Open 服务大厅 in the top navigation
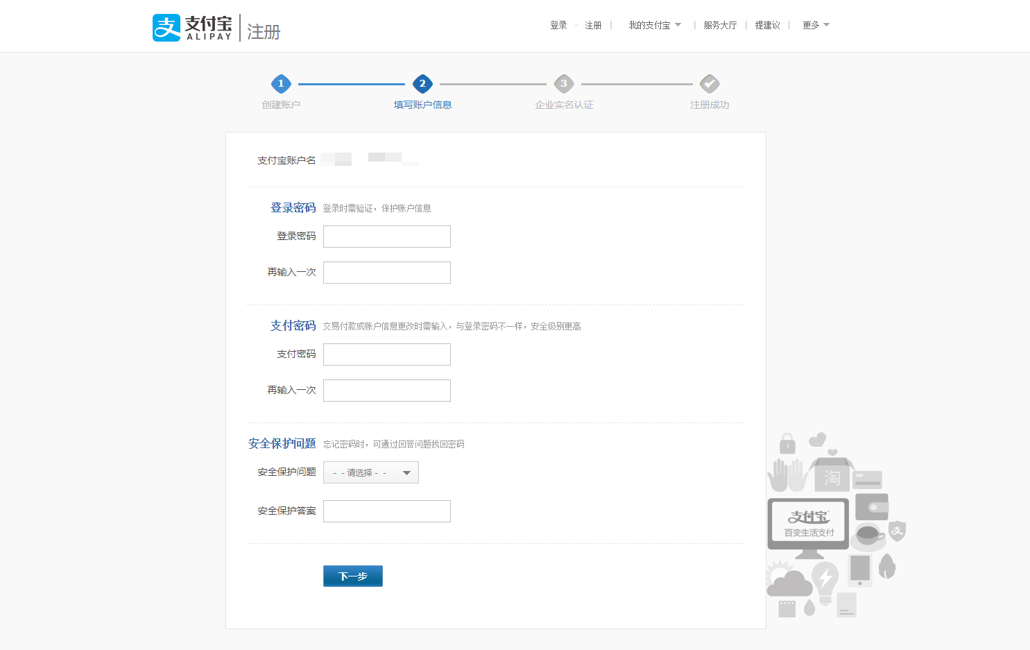 (x=720, y=26)
